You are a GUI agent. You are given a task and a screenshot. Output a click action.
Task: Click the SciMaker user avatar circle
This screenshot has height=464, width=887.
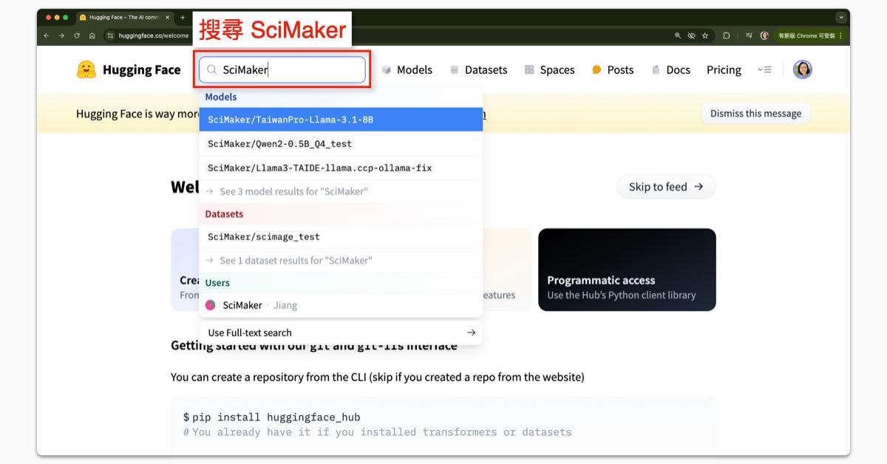pos(211,305)
